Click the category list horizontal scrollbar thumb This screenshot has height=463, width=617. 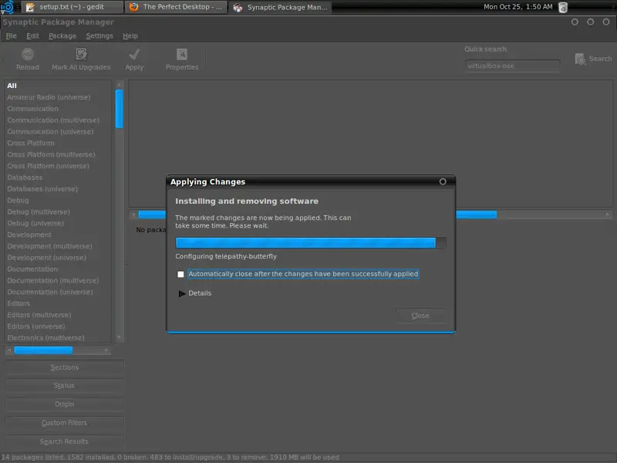pos(43,350)
